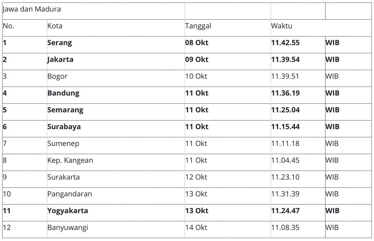Select the "Semarang" city cell
374x241 pixels.
65,110
